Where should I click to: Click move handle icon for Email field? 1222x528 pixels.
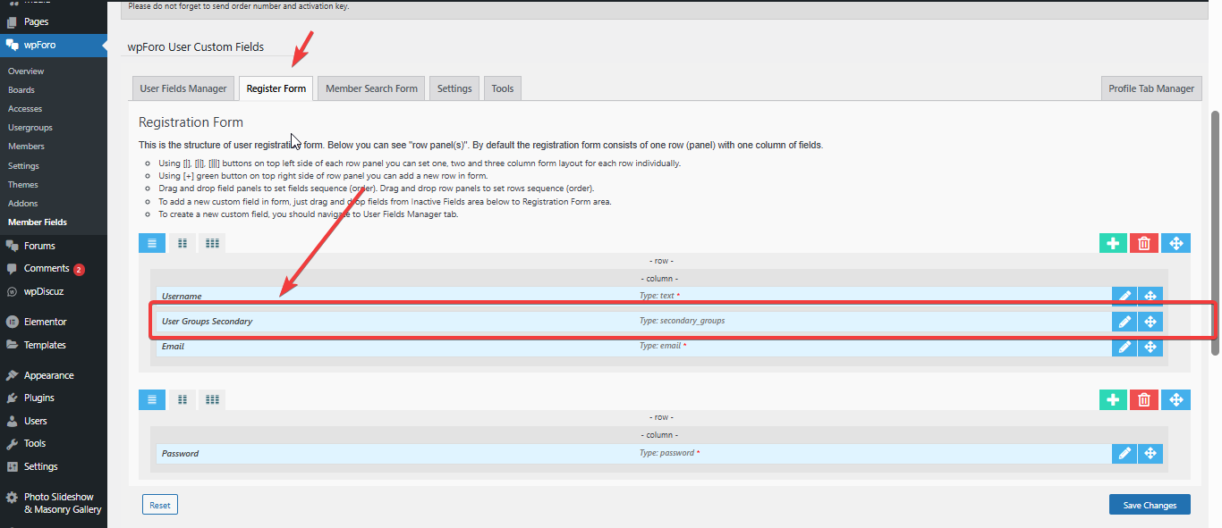[1150, 347]
